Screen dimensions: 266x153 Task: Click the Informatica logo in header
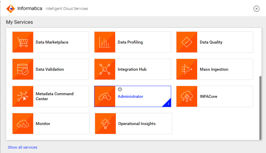click(x=11, y=9)
